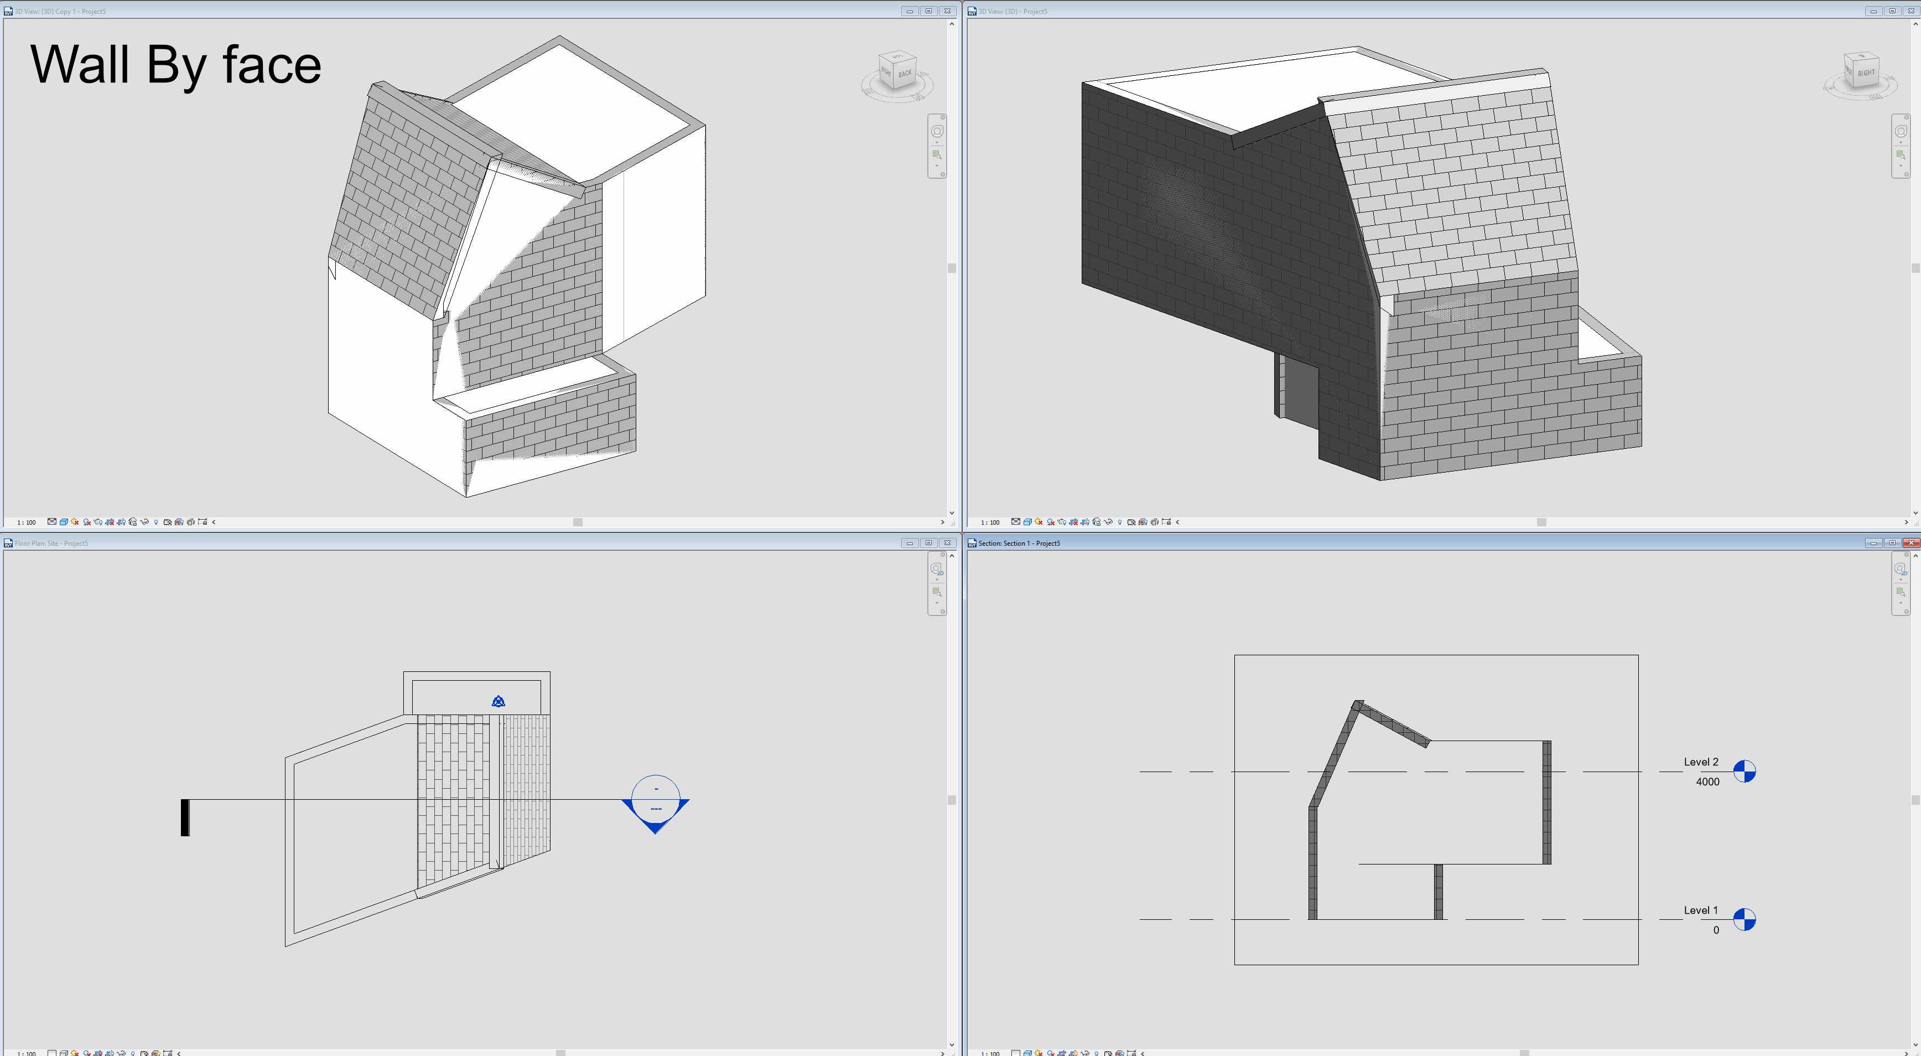Click Reveal Constraints icon in 3D Copy 1 view
The image size is (1921, 1056).
(x=203, y=522)
